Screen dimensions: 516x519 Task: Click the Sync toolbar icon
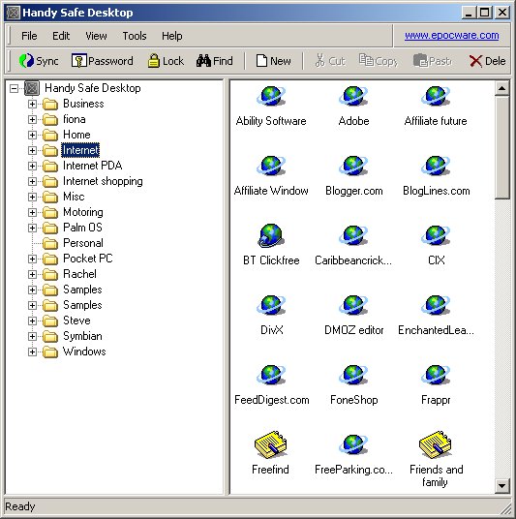tap(26, 61)
